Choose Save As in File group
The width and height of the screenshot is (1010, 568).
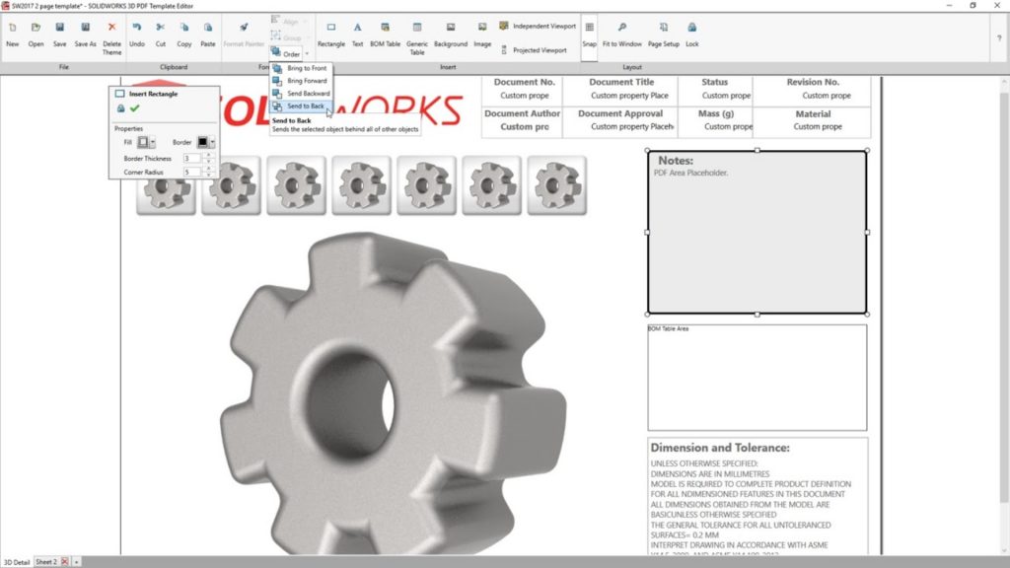pyautogui.click(x=85, y=35)
